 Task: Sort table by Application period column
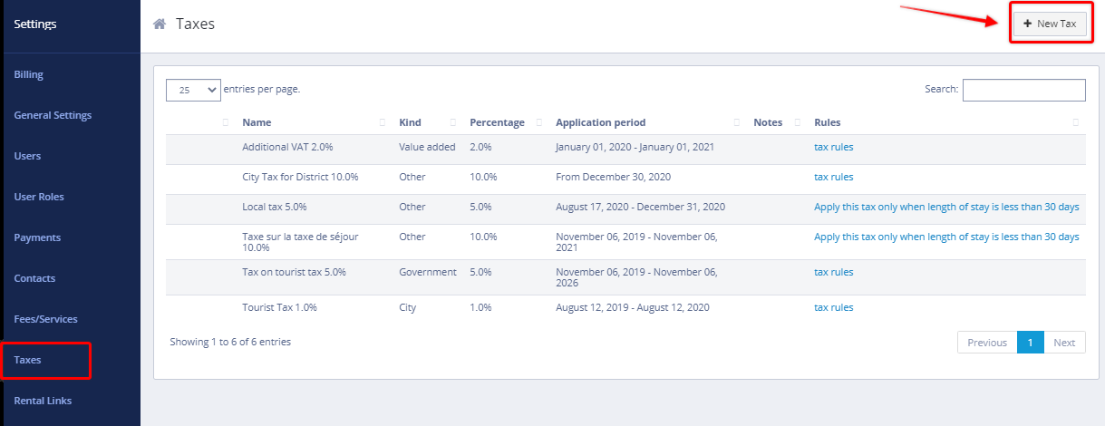click(x=600, y=122)
